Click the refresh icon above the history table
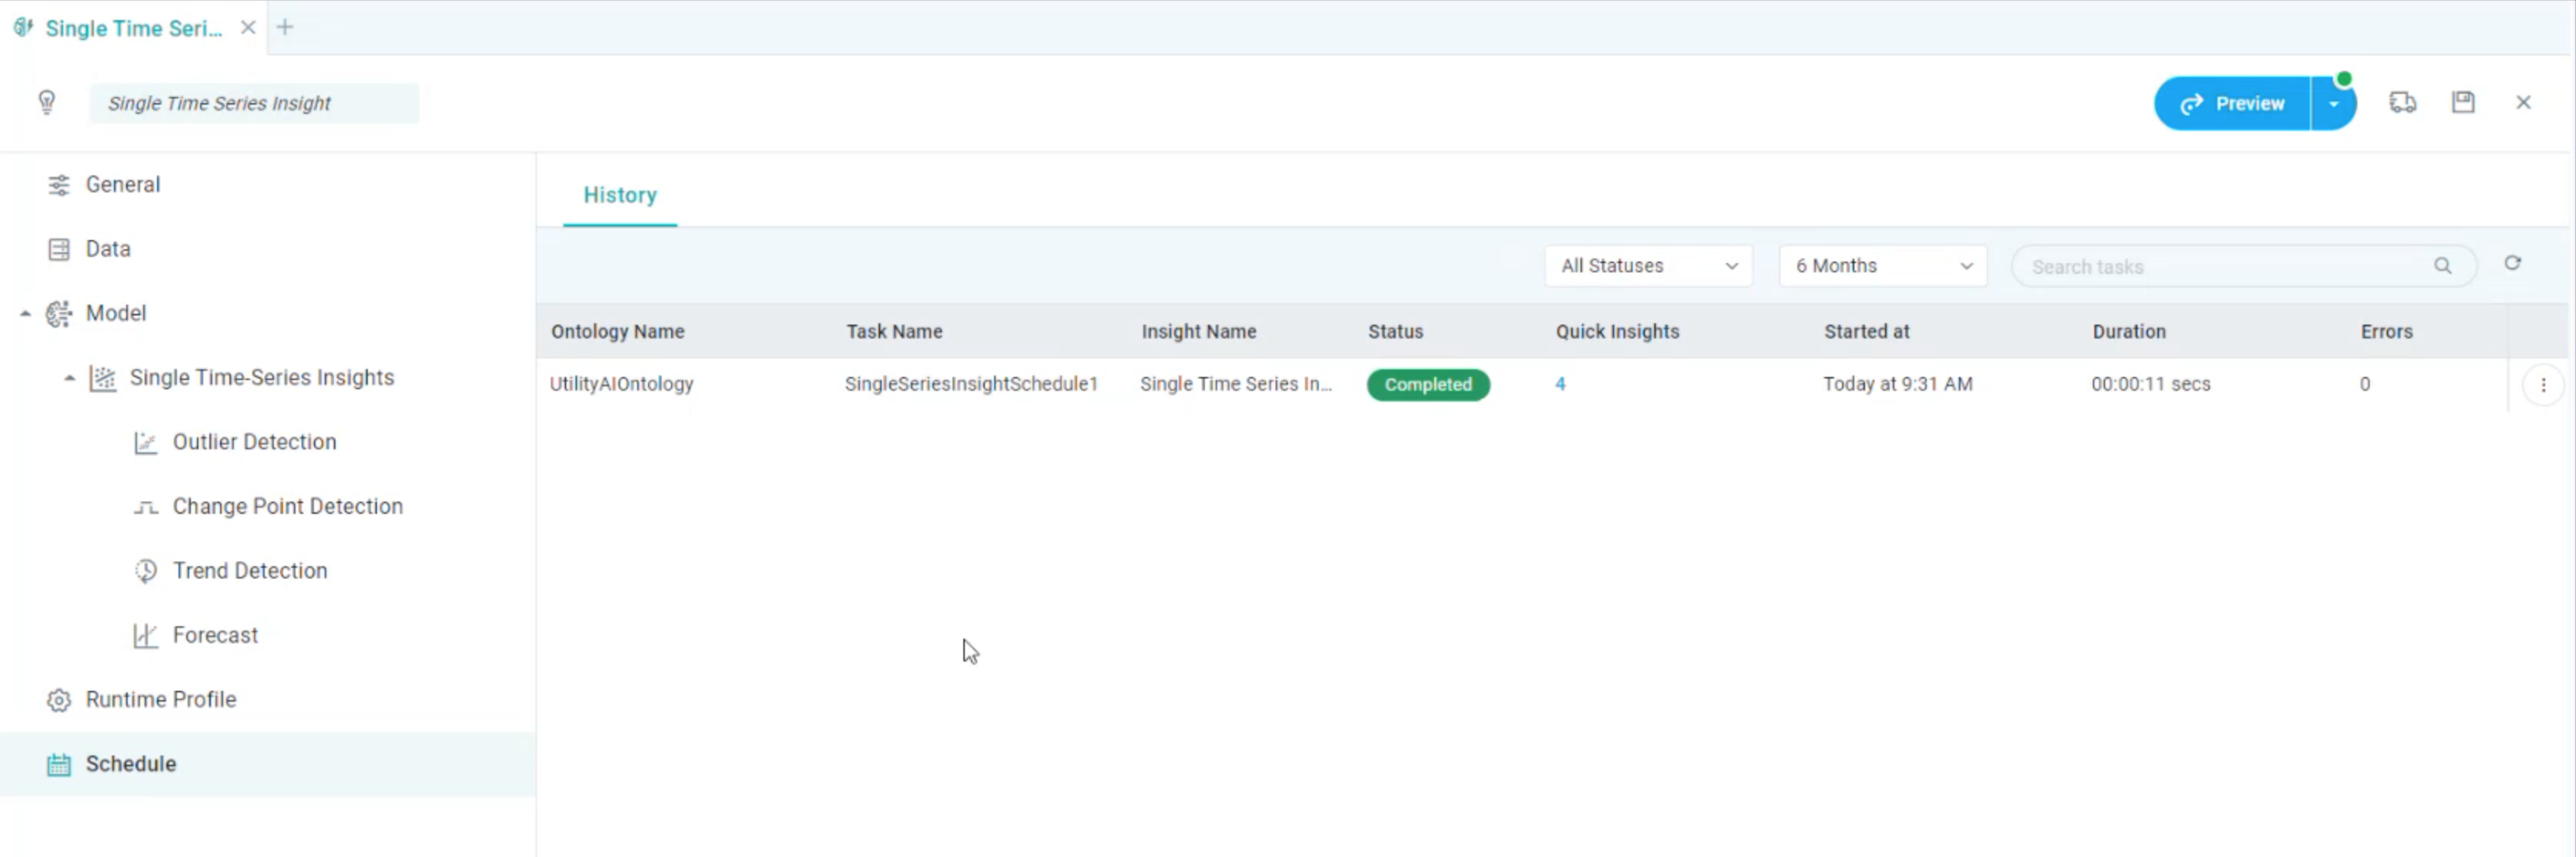Image resolution: width=2576 pixels, height=857 pixels. 2514,263
